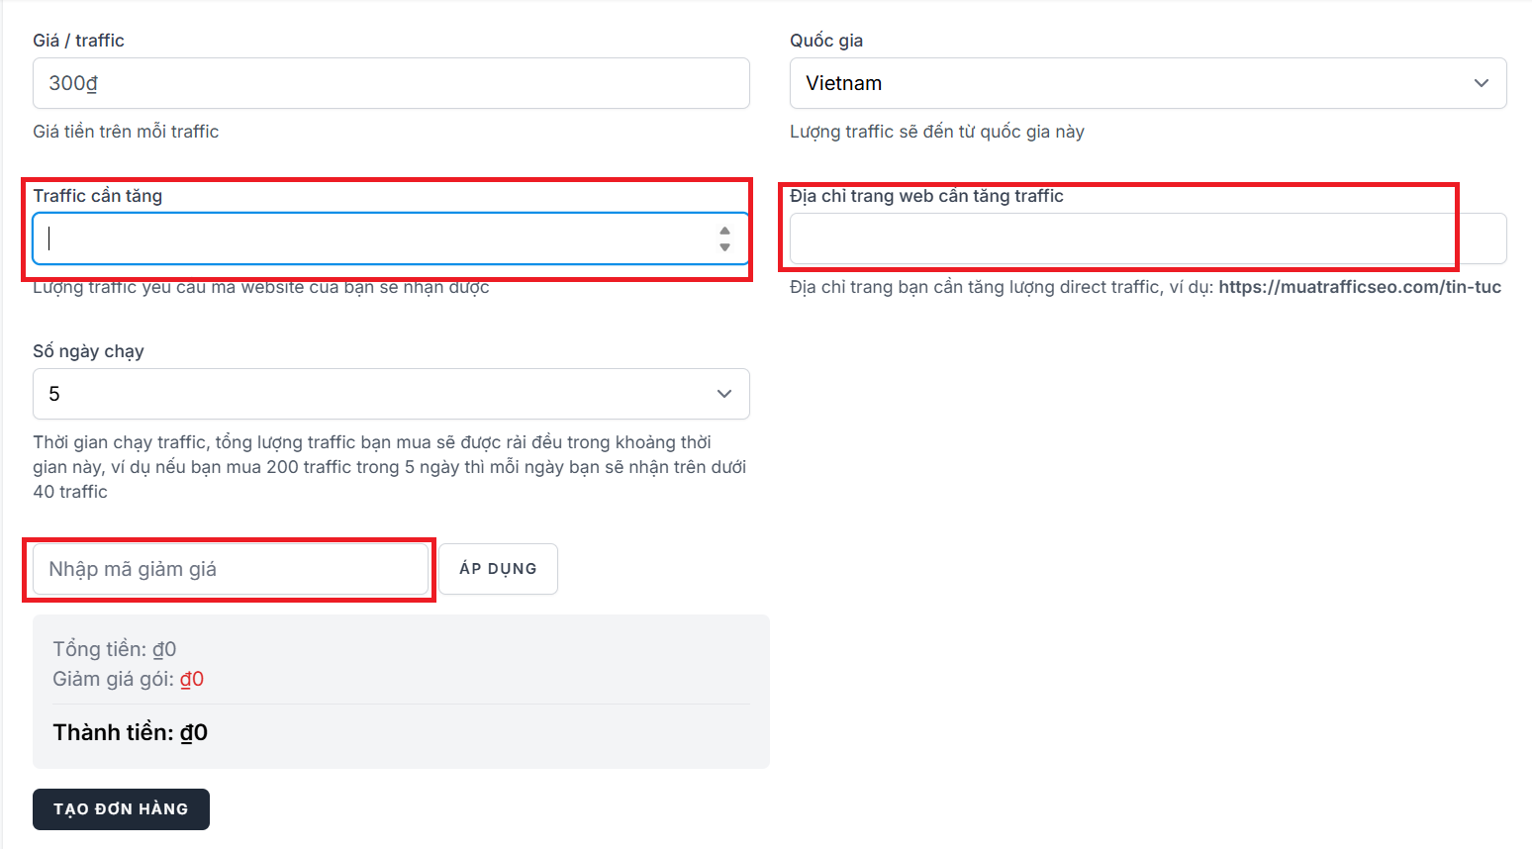
Task: Click the Quốc gia dropdown chevron
Action: (x=1481, y=83)
